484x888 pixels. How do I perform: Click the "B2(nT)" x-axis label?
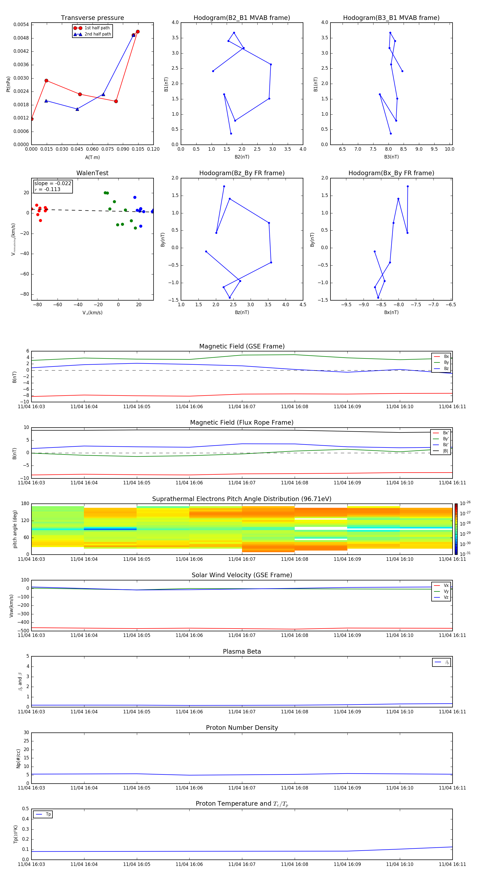coord(242,157)
